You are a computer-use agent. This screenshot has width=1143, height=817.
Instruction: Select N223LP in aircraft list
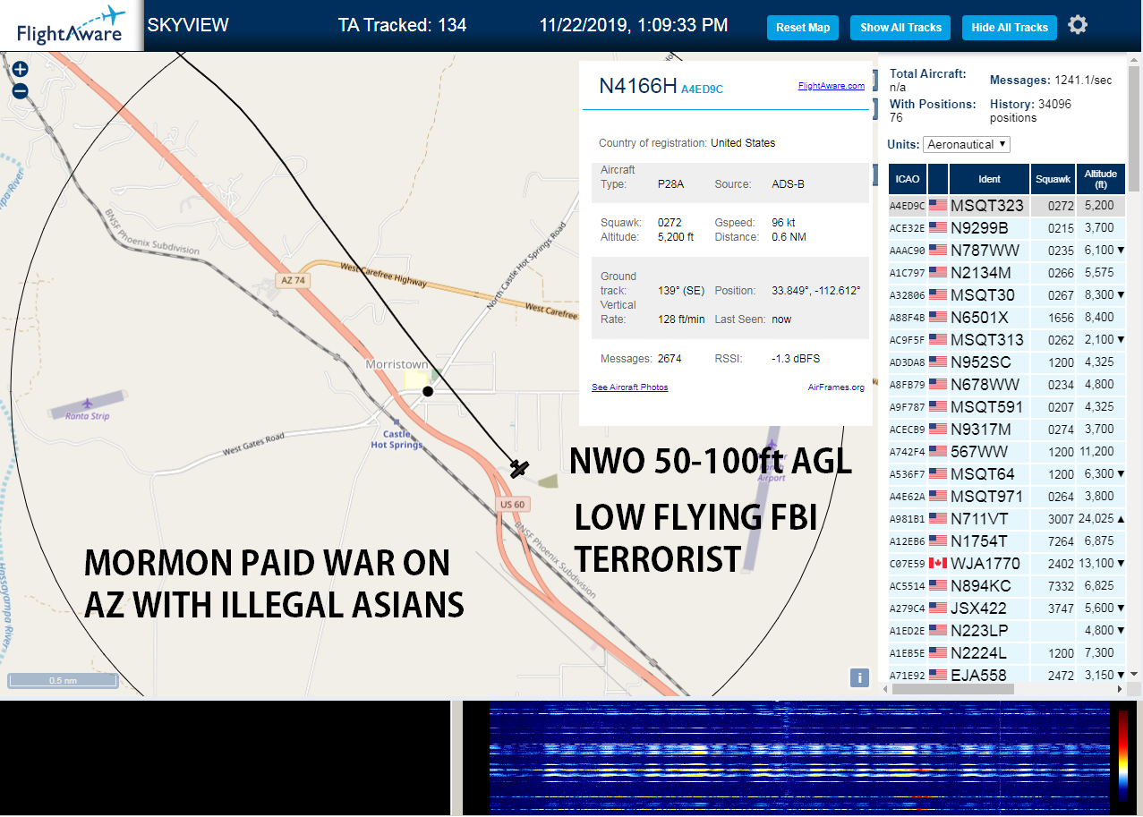pyautogui.click(x=1007, y=631)
